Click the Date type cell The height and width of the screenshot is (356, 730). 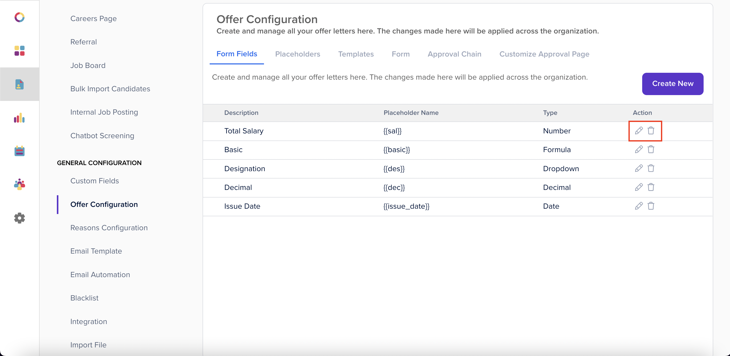pos(551,206)
